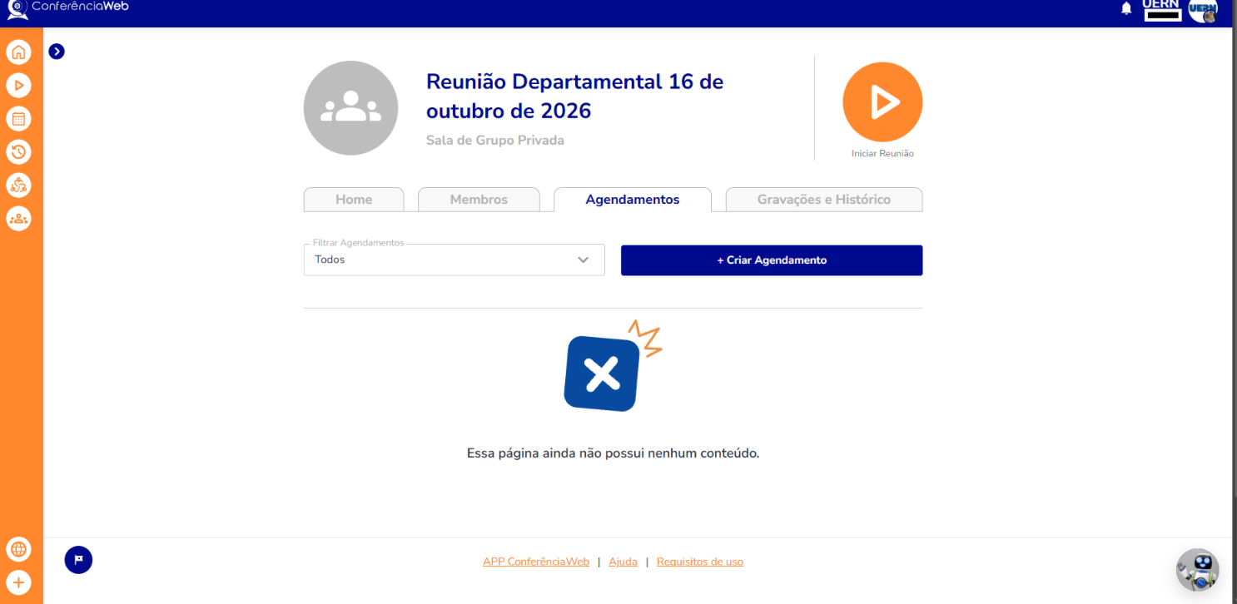Open the robot chat assistant
The image size is (1237, 604).
pyautogui.click(x=1198, y=570)
